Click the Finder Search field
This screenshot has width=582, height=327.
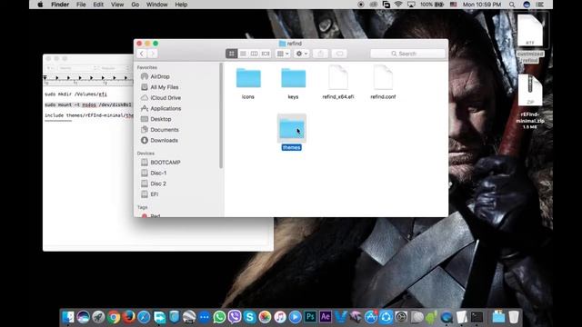click(x=407, y=54)
